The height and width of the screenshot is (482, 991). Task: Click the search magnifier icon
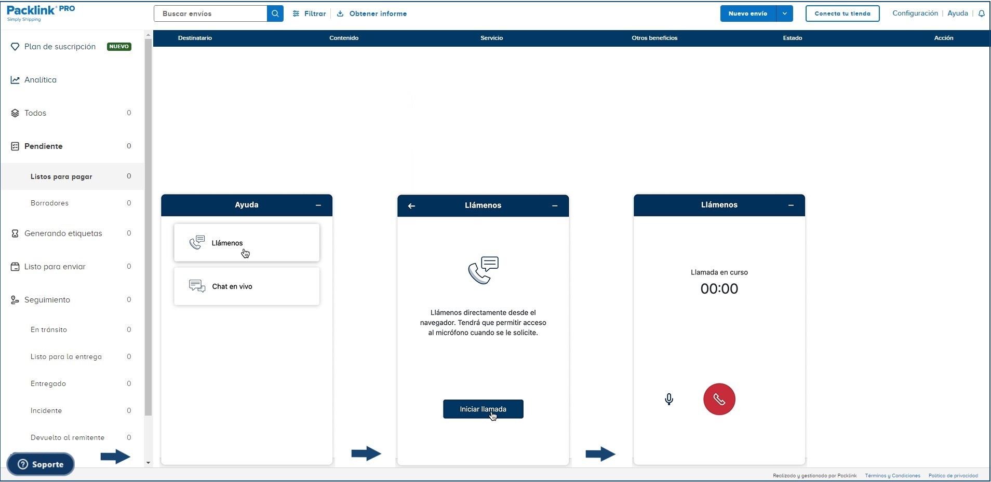[275, 13]
